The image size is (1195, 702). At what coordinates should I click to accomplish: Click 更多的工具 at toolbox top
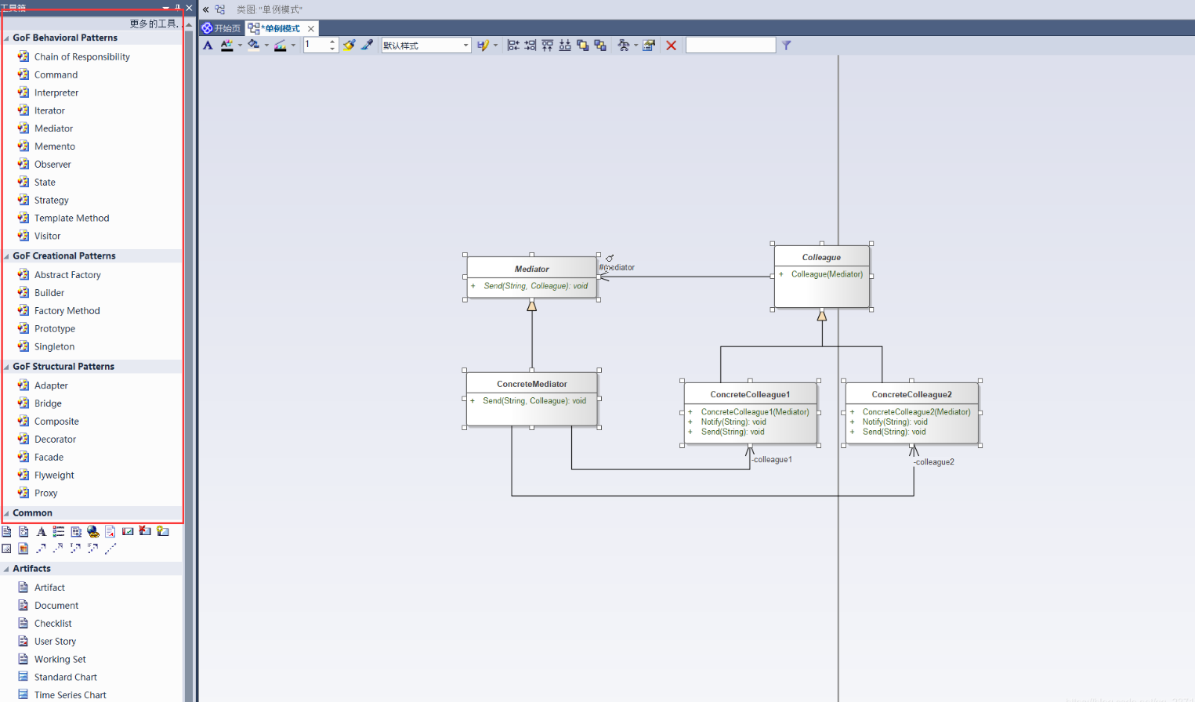pos(155,24)
